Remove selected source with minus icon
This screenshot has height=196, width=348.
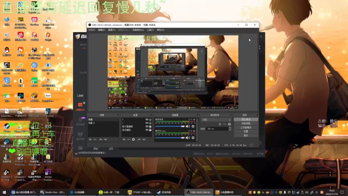tap(128, 139)
